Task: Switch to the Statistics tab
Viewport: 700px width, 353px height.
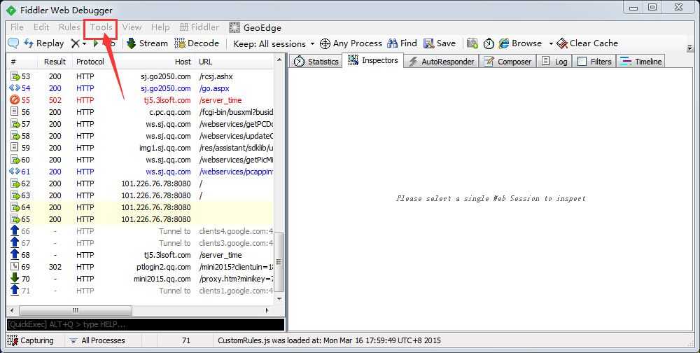Action: click(316, 62)
